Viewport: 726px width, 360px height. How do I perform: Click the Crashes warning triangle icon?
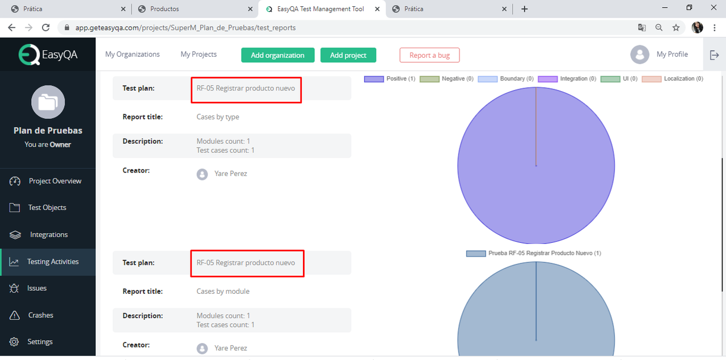pos(15,315)
